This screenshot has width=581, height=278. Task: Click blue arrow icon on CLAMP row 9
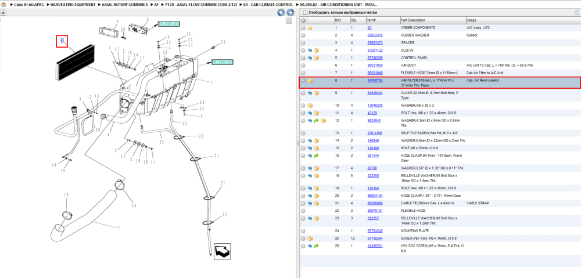[x=310, y=93]
